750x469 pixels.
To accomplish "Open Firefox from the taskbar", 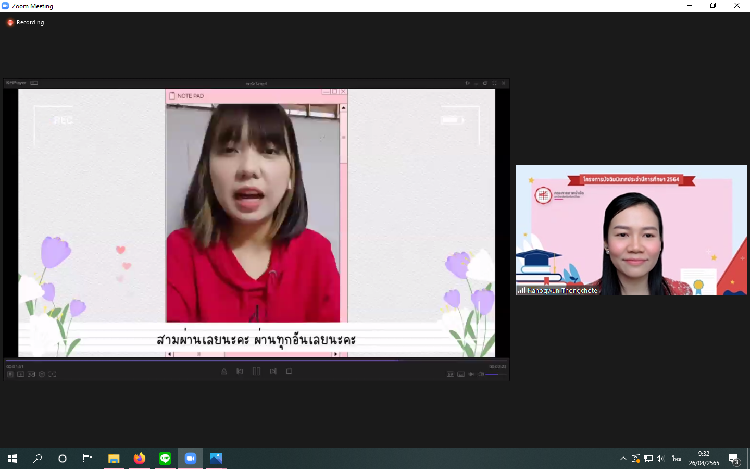I will coord(140,459).
